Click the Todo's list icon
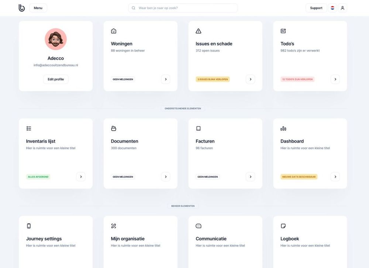The width and height of the screenshot is (369, 268). (283, 31)
